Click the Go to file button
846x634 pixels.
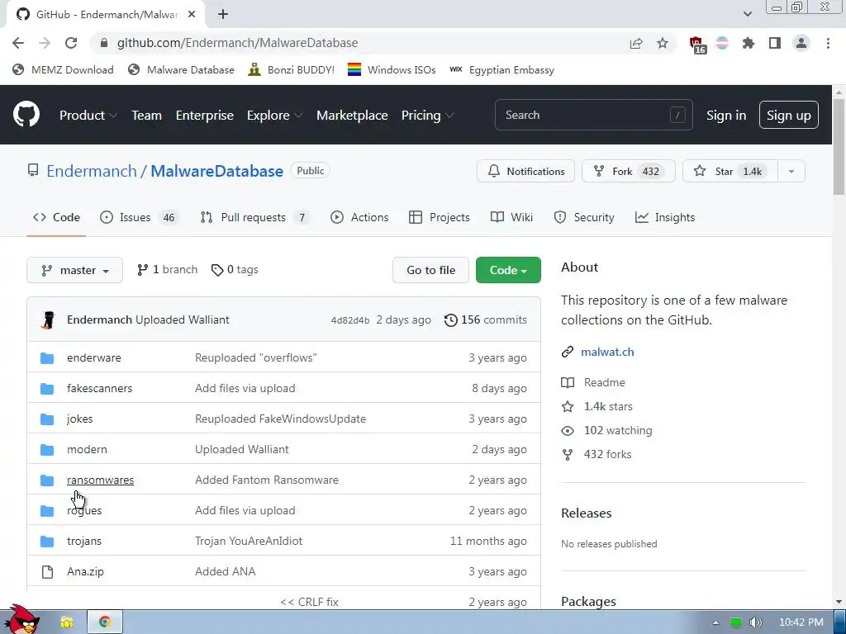click(x=430, y=270)
